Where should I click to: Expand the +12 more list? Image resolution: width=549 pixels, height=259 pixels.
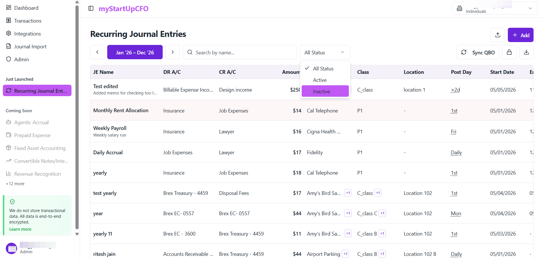click(15, 184)
